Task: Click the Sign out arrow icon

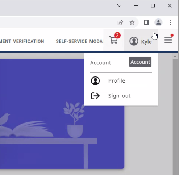Action: click(x=95, y=96)
